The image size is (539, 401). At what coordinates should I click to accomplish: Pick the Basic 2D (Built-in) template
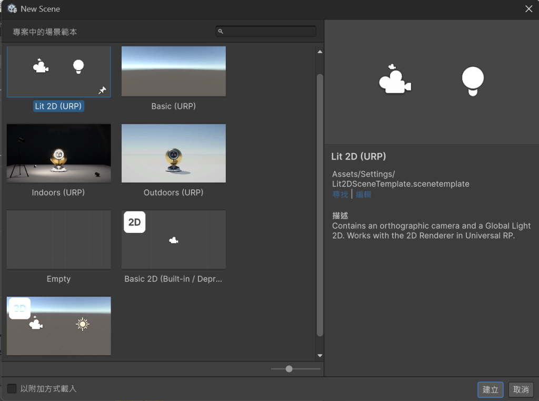[x=174, y=240]
